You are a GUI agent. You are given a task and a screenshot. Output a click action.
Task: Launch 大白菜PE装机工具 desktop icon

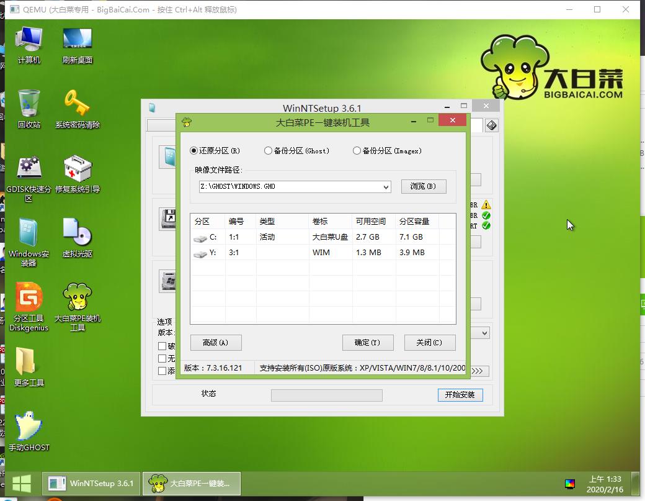(78, 307)
